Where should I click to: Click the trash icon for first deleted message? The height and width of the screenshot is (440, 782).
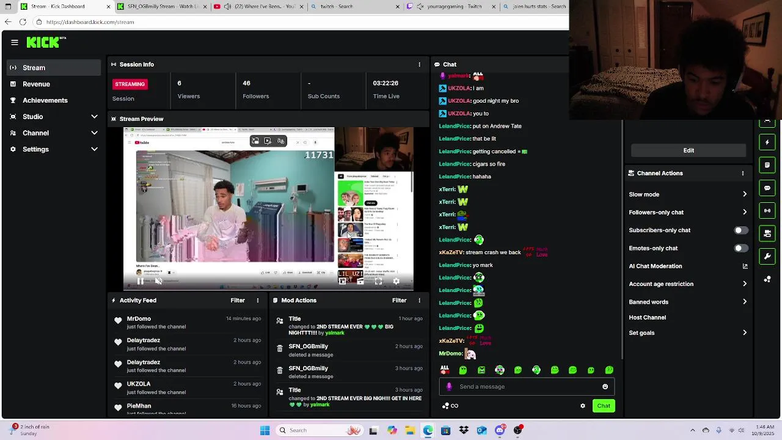tap(280, 348)
